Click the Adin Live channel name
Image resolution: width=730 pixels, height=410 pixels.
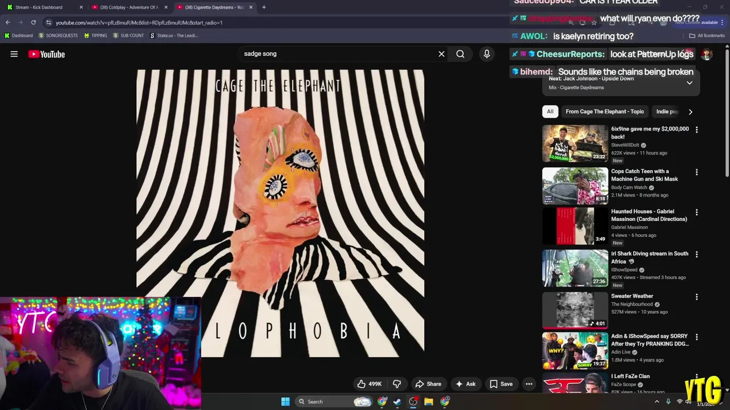coord(621,352)
